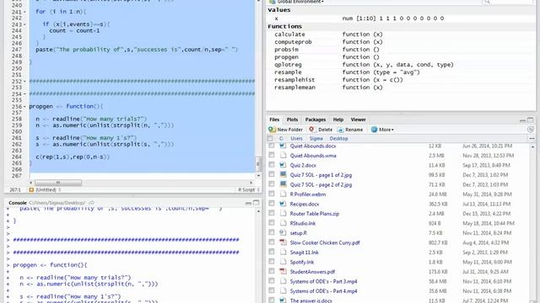
Task: Click the Delete red icon
Action: [311, 129]
